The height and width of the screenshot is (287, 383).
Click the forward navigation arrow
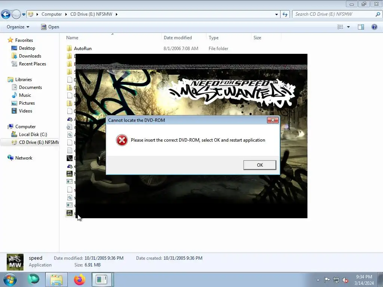click(16, 15)
